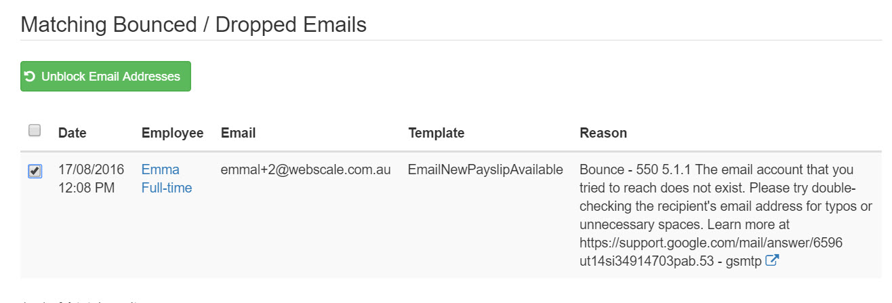Screen dimensions: 892x303
Task: Click the 17/08/2016 12:08 PM date cell
Action: click(92, 179)
